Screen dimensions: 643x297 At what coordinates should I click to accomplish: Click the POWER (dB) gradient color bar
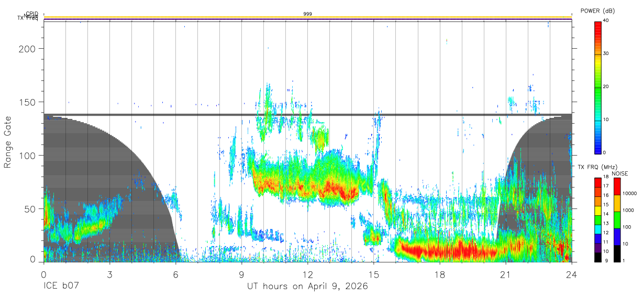597,87
